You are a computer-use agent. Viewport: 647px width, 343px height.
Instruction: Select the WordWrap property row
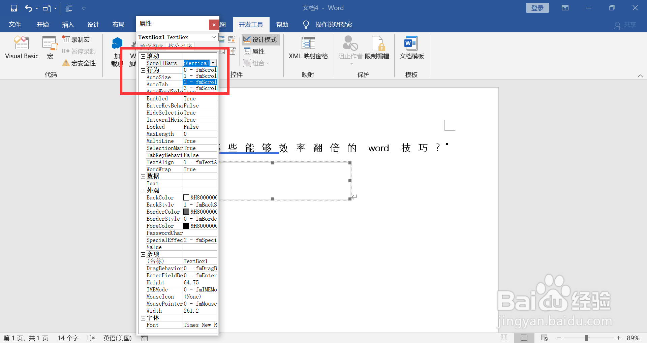tap(182, 169)
